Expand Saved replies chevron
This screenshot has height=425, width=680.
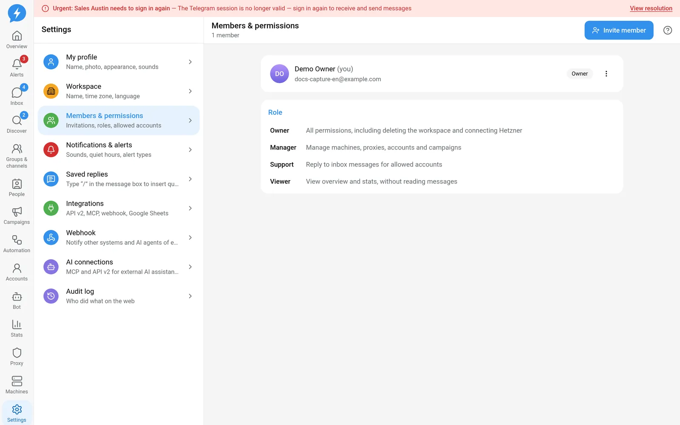pos(190,179)
